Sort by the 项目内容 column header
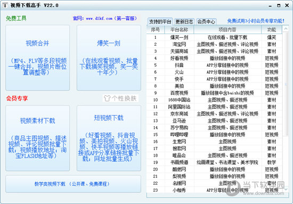The image size is (293, 204). (227, 30)
